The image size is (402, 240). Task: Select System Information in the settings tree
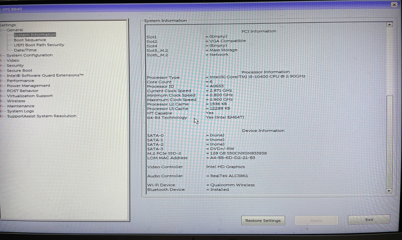[35, 35]
